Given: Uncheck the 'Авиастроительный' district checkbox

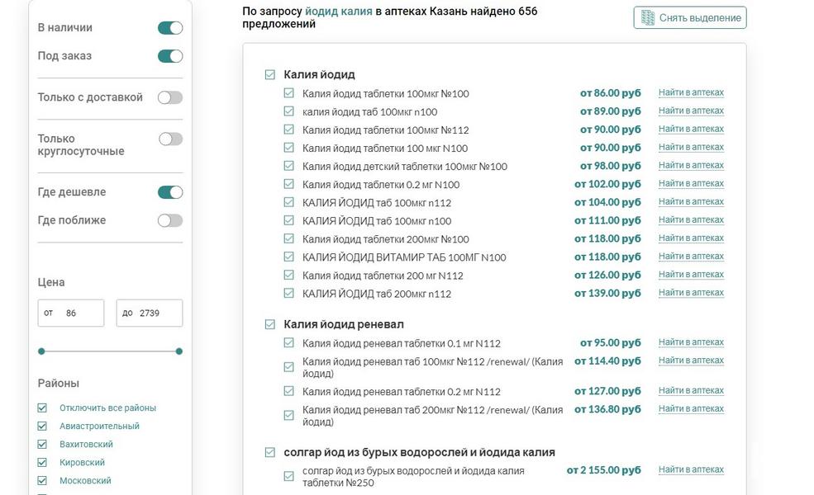Looking at the screenshot, I should [42, 426].
